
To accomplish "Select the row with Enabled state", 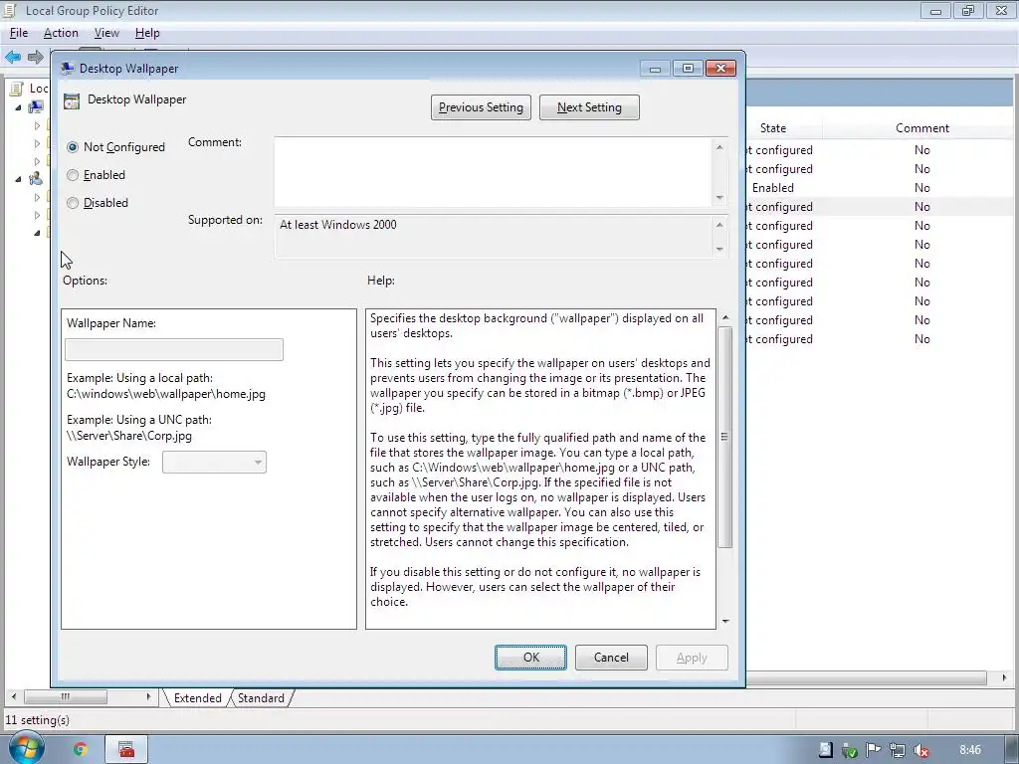I will point(879,188).
